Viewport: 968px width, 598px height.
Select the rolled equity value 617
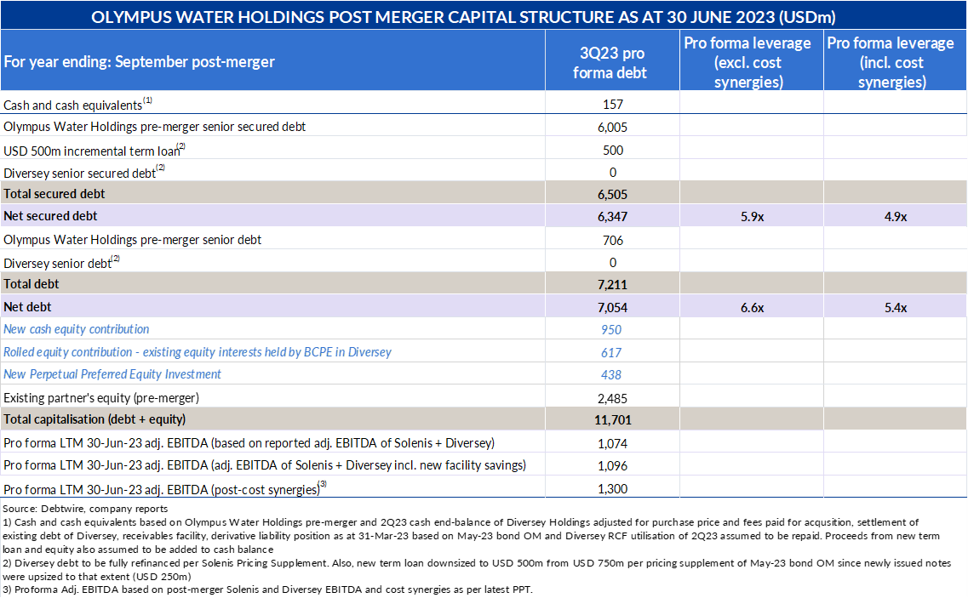[x=611, y=352]
